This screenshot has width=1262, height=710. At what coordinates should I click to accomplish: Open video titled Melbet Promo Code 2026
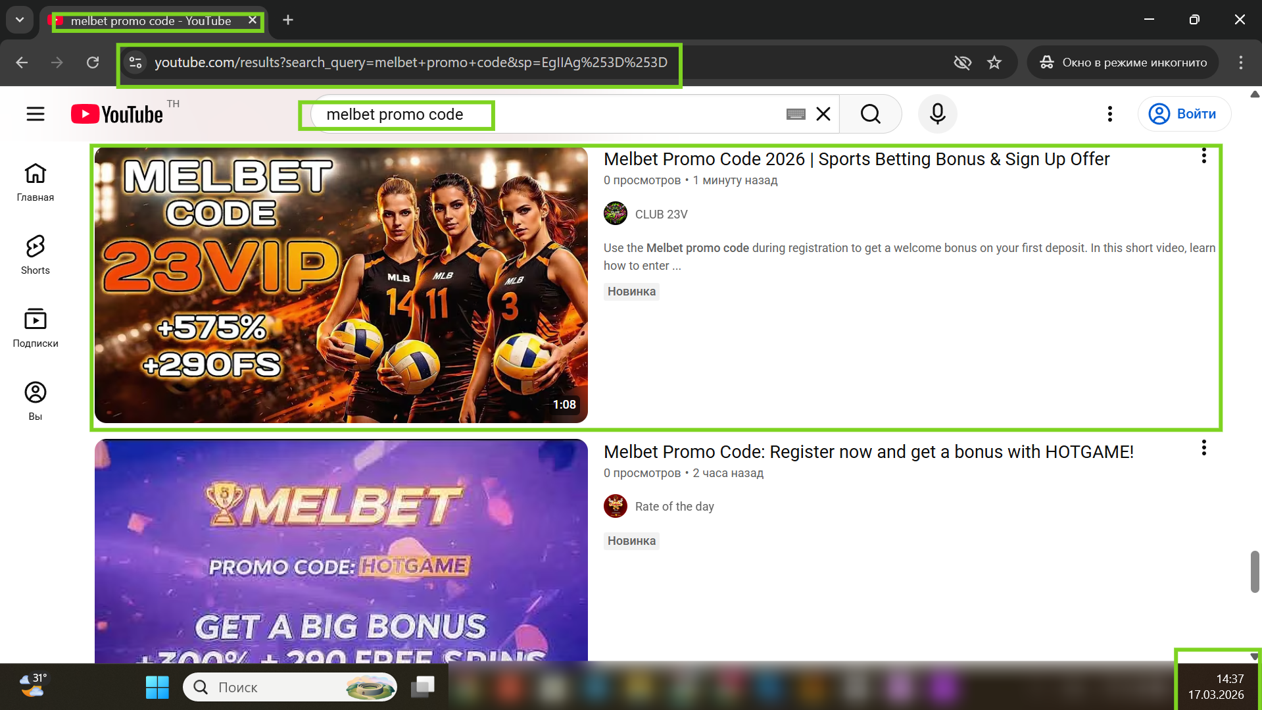[856, 159]
